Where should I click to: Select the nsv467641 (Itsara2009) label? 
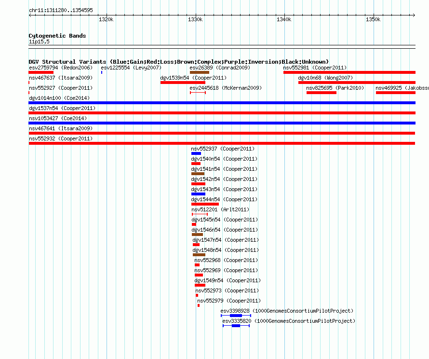(61, 128)
